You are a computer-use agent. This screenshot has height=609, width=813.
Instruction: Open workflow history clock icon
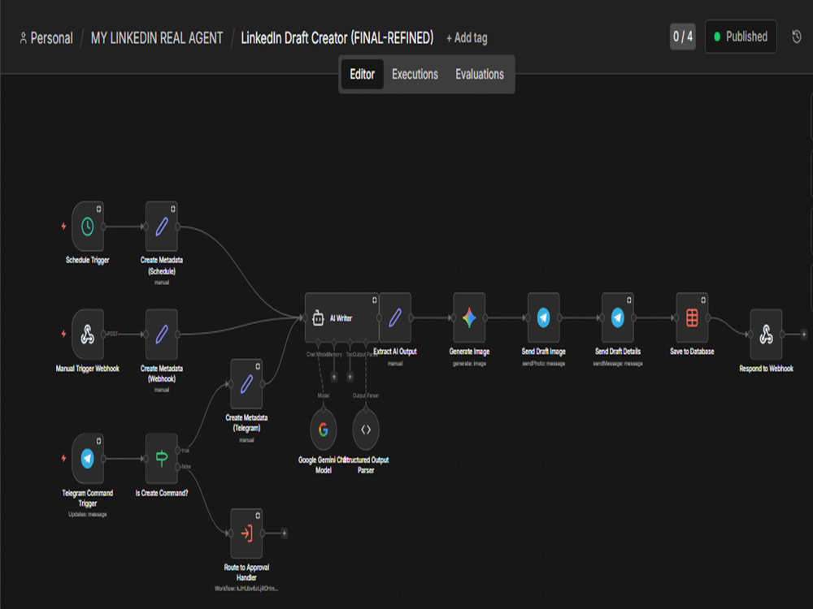tap(797, 37)
